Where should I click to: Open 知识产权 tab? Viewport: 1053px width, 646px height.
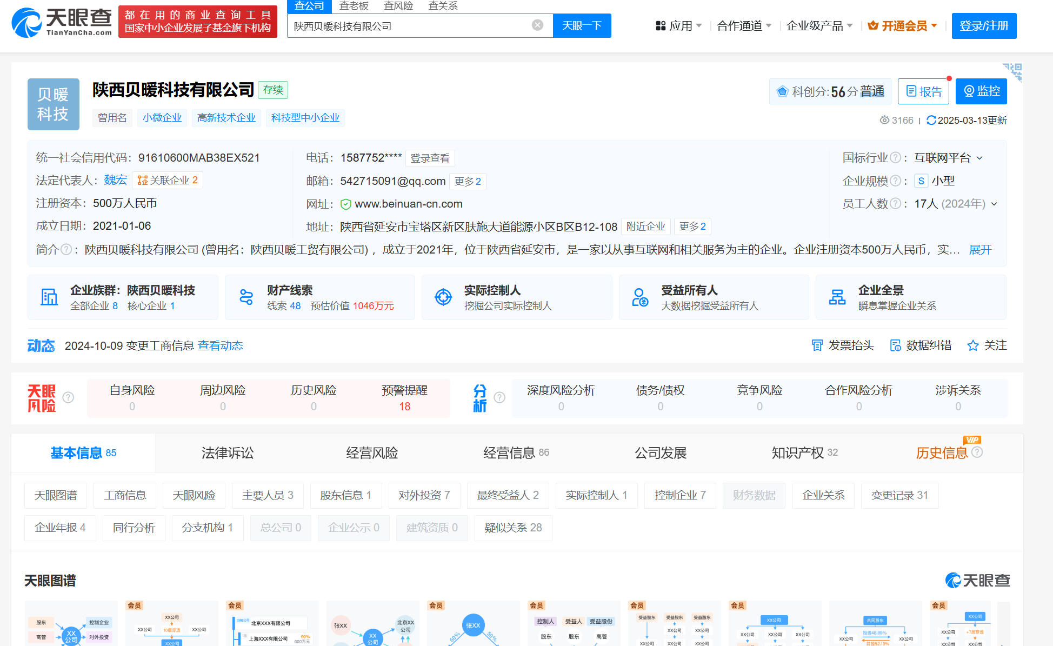(x=804, y=453)
